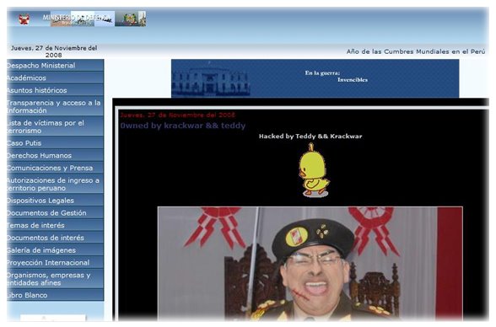
Task: Open Caso Putis menu item
Action: pos(56,142)
